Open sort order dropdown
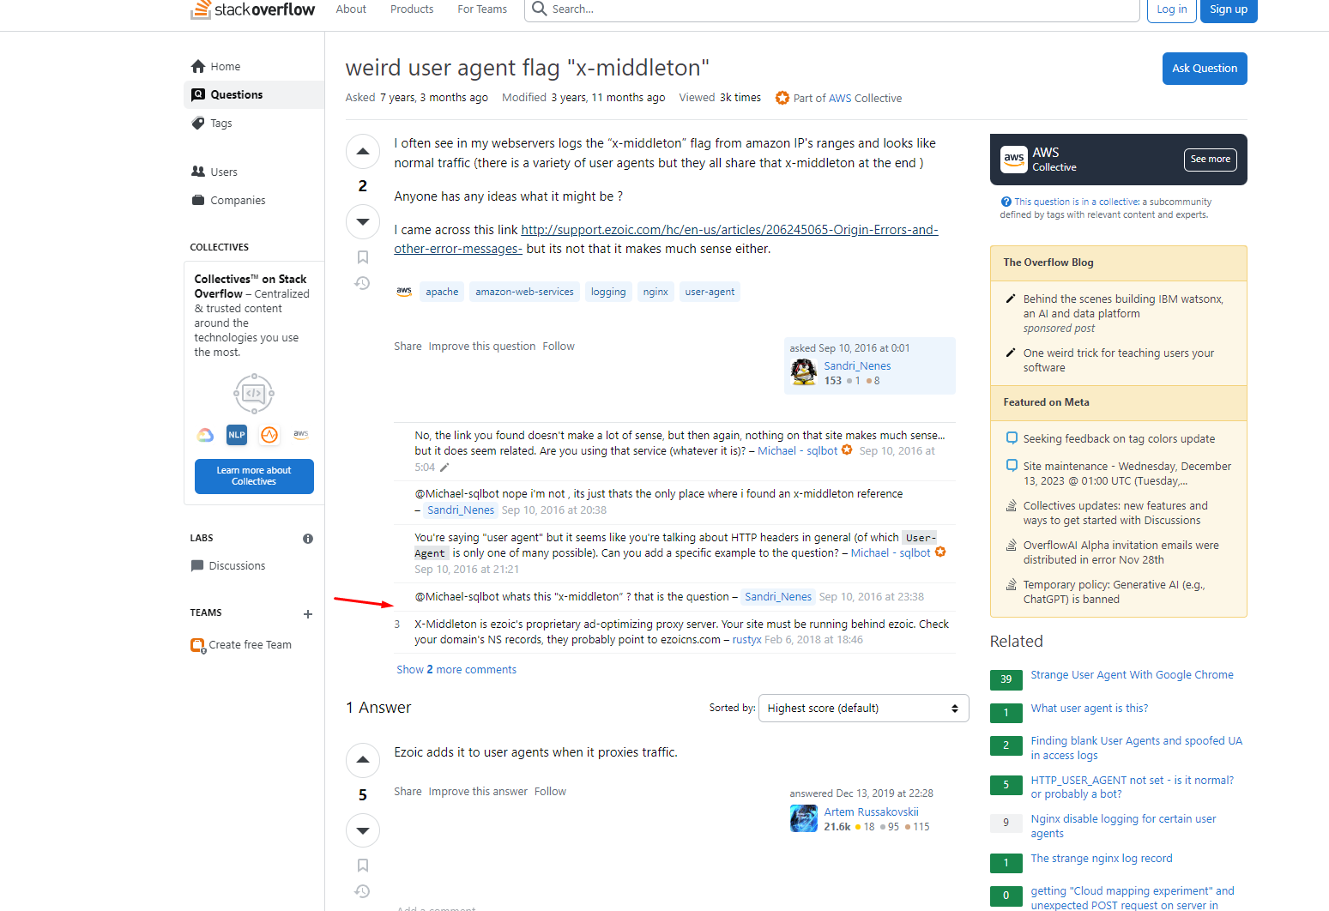Image resolution: width=1329 pixels, height=911 pixels. [x=864, y=709]
